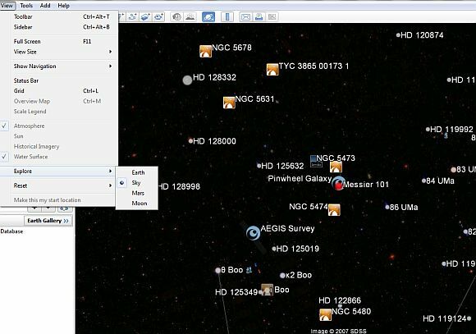Select Mars in the Explore submenu
The image size is (476, 334).
coord(136,193)
